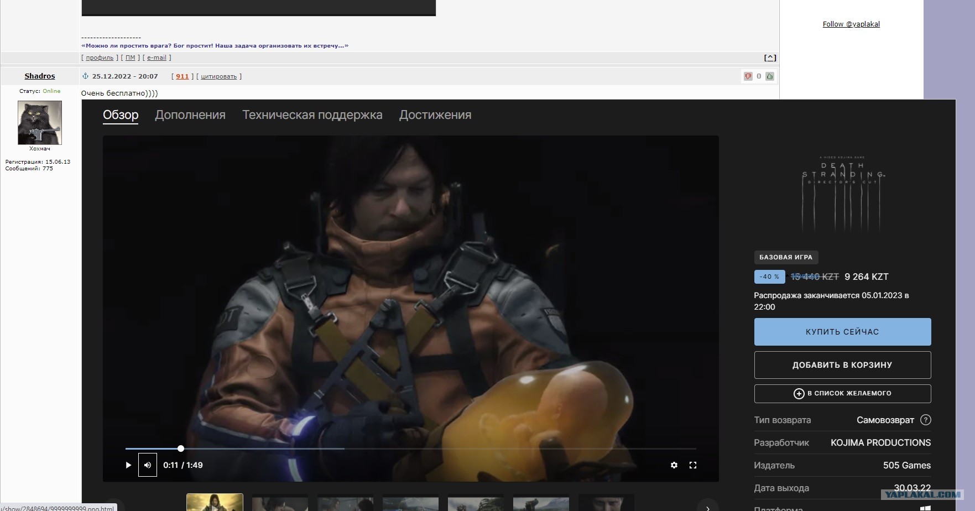Downvote the Shadros post with thumbs-down icon

point(748,76)
